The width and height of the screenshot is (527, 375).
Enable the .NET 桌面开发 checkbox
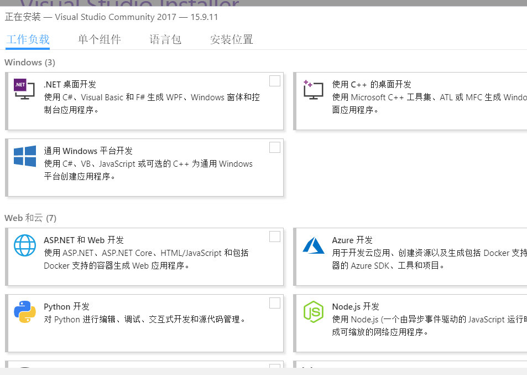pyautogui.click(x=274, y=80)
